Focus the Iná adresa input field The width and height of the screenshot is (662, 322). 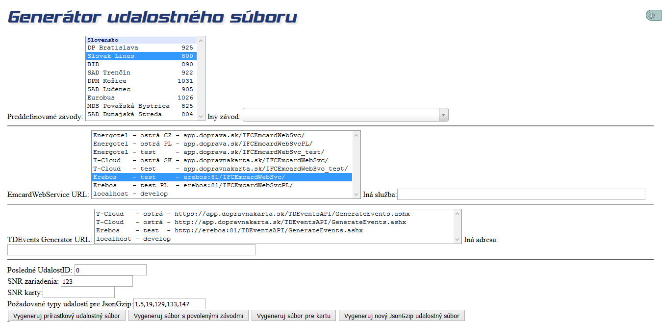131,250
